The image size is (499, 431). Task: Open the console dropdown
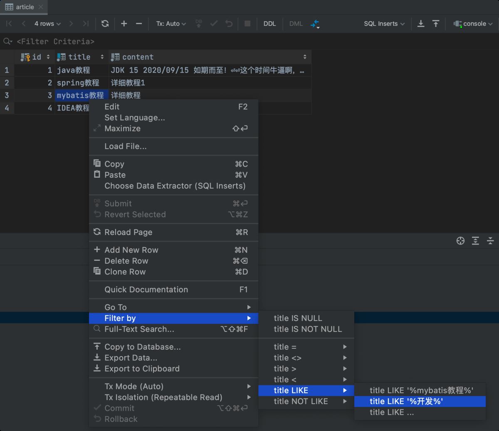pos(473,24)
